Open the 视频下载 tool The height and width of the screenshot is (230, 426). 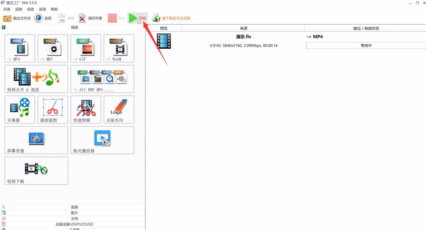36,171
